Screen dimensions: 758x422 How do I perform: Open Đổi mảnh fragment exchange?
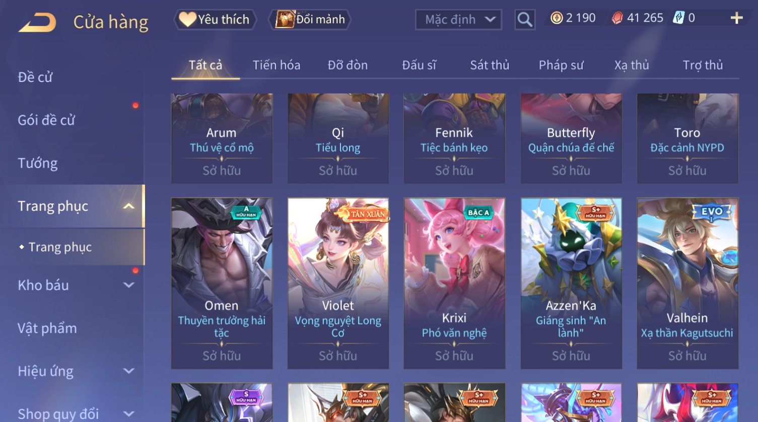pos(310,20)
